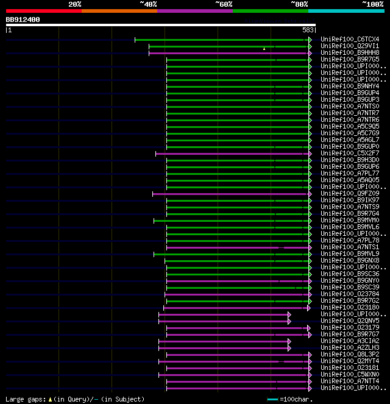Click label UniRef100_A7NTS1
The height and width of the screenshot is (404, 390).
click(350, 247)
